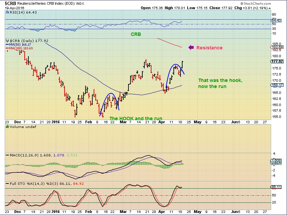
Task: Click the $CRB (Daily) 177.92 legend
Action: [x=29, y=41]
